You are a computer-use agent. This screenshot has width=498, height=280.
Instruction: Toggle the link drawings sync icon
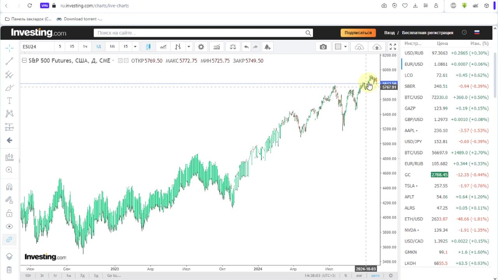pyautogui.click(x=9, y=240)
